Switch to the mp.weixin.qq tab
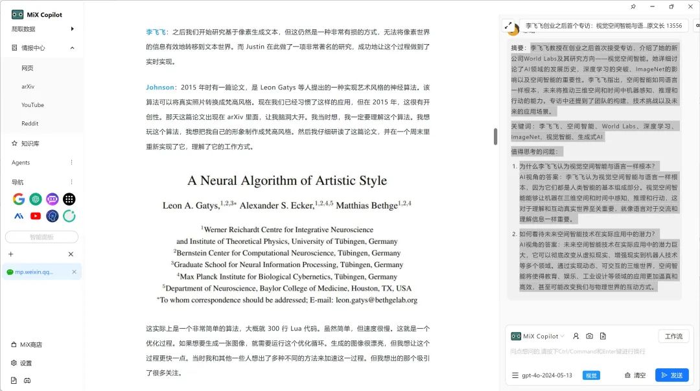The width and height of the screenshot is (700, 391). point(34,272)
